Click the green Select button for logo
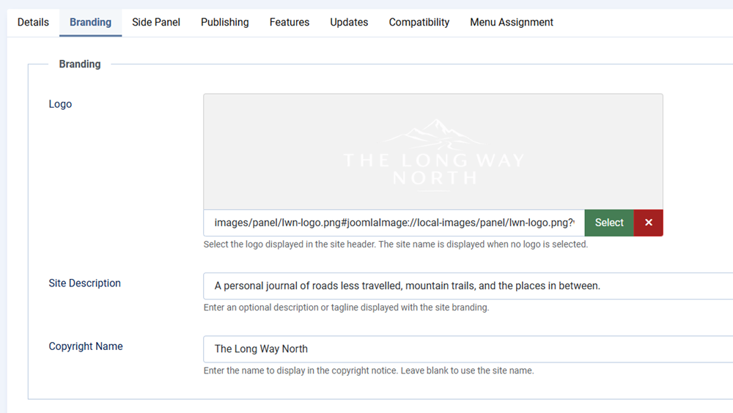Image resolution: width=733 pixels, height=413 pixels. pos(609,223)
